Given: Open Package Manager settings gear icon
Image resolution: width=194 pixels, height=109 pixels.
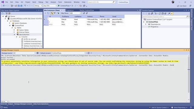Looking at the screenshot, I should coord(38,53).
